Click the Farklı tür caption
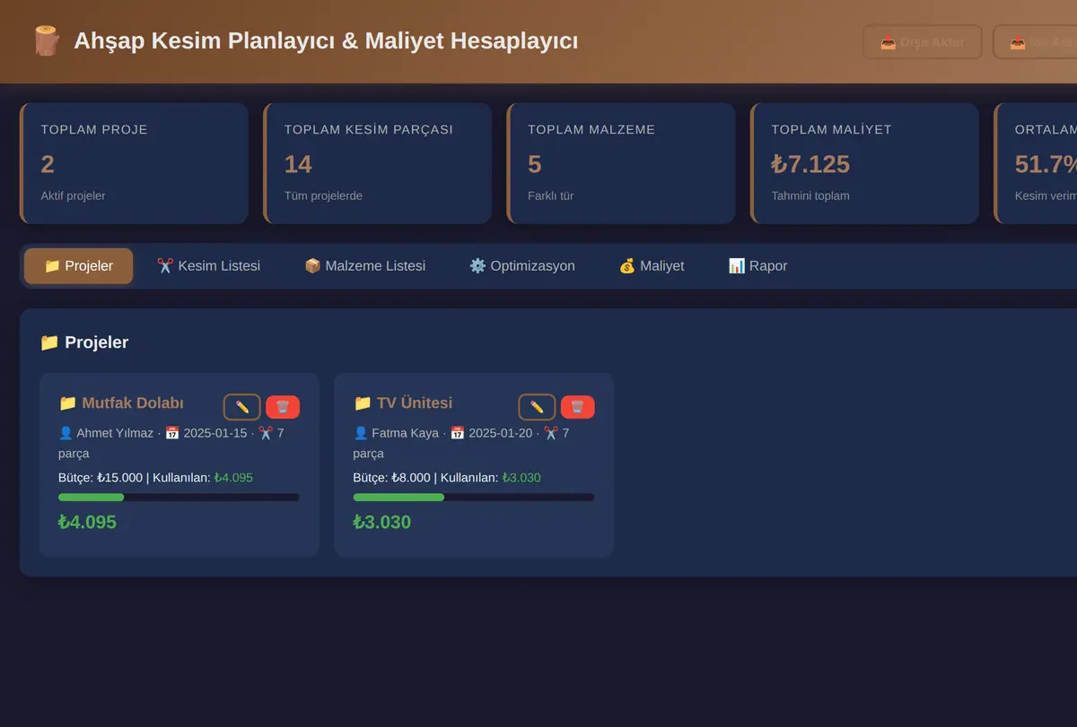The height and width of the screenshot is (727, 1077). click(550, 195)
